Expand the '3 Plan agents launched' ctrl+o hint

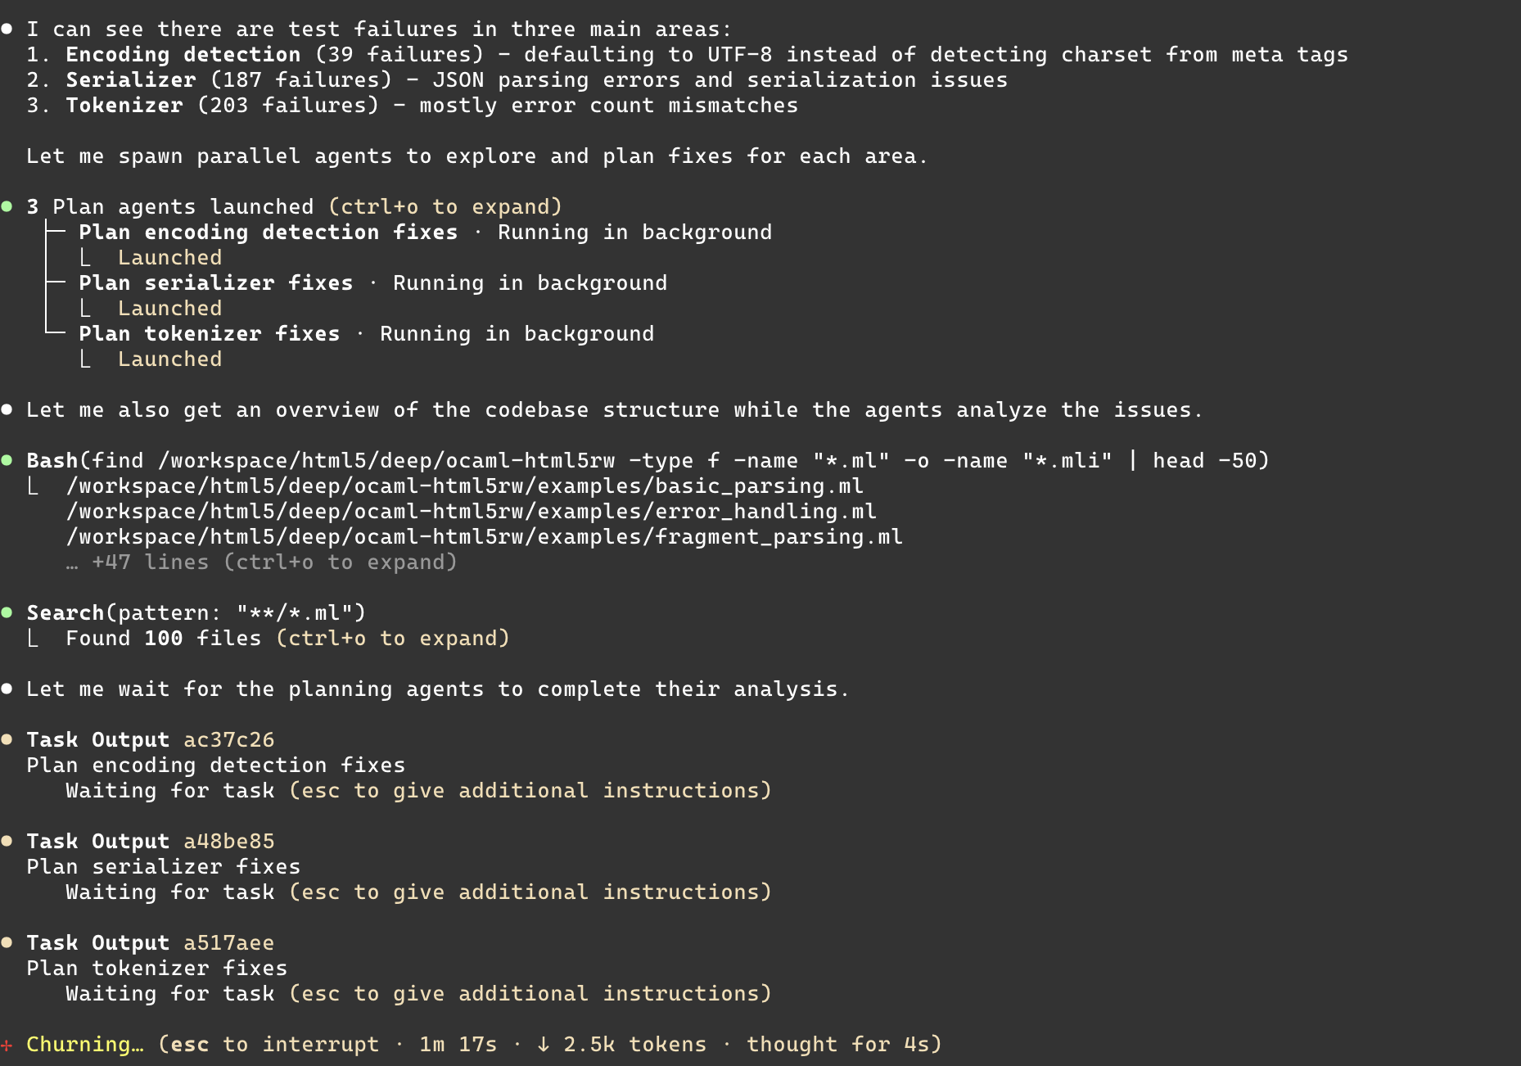(445, 207)
